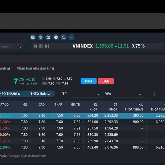This screenshot has height=165, width=165.
Task: Click the VNINDEX ticker label
Action: click(82, 46)
